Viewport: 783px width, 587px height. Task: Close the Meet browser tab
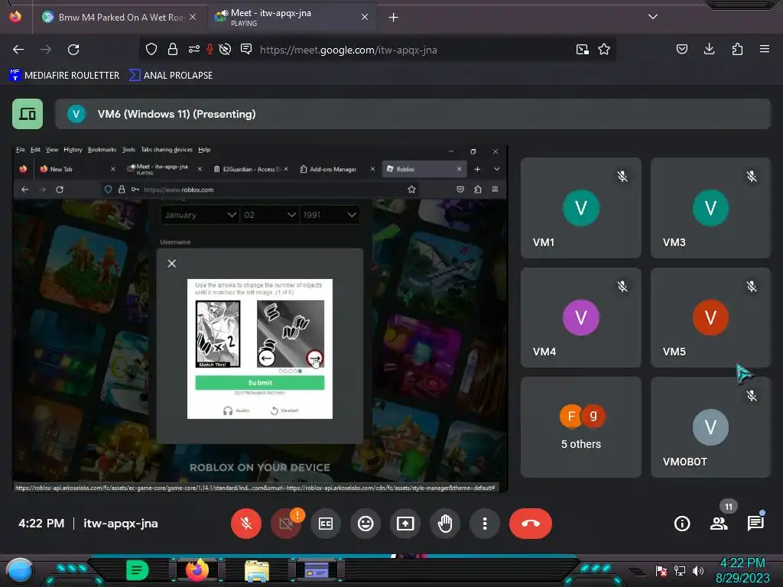pos(365,18)
